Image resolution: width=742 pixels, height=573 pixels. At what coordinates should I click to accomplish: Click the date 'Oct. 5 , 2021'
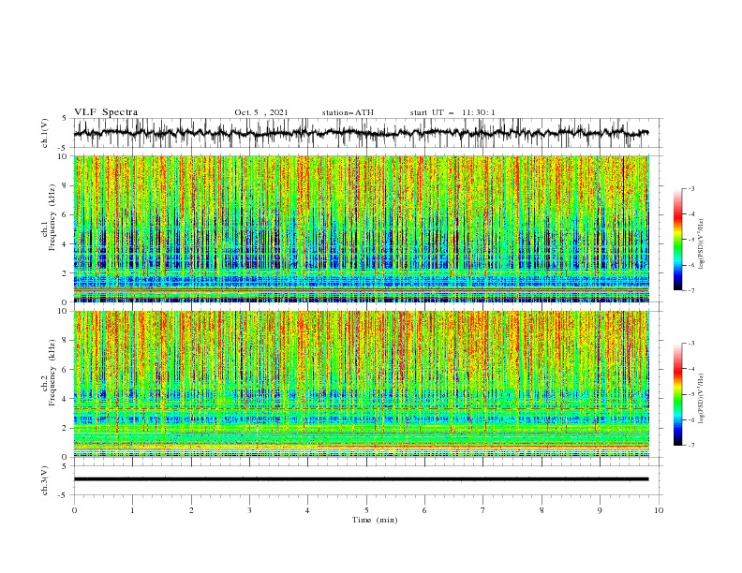point(260,112)
